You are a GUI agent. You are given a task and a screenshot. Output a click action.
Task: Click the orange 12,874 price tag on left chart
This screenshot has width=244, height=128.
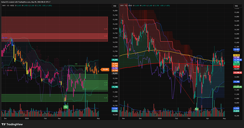115,64
